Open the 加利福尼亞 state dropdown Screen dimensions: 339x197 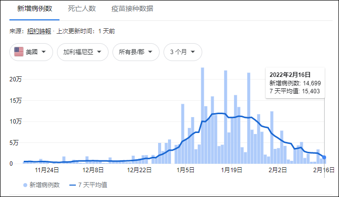pos(83,52)
